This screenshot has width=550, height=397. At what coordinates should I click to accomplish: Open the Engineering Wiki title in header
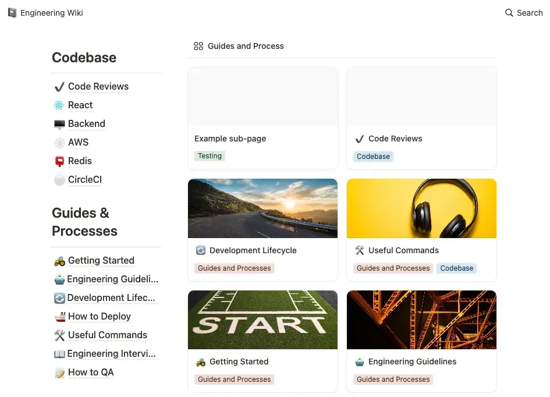(x=52, y=13)
